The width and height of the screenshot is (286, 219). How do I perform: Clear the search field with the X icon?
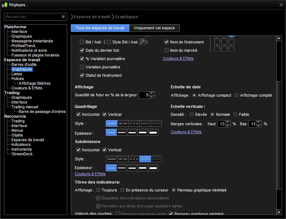pos(63,17)
